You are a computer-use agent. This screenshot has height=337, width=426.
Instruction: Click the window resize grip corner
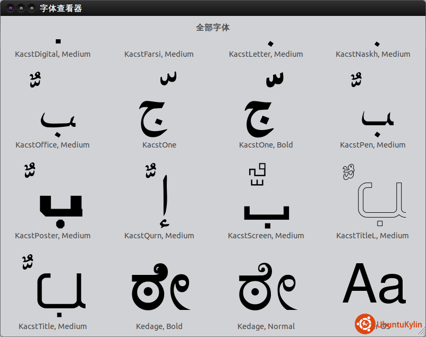(421, 332)
